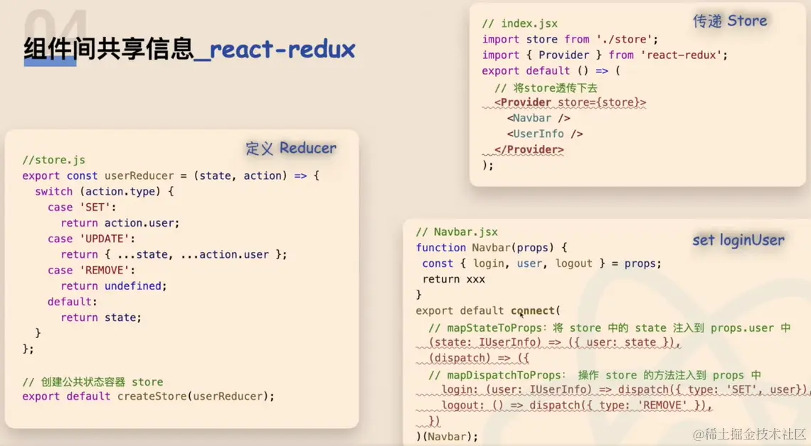The width and height of the screenshot is (811, 446).
Task: Click the 'return state;' statement
Action: [101, 317]
